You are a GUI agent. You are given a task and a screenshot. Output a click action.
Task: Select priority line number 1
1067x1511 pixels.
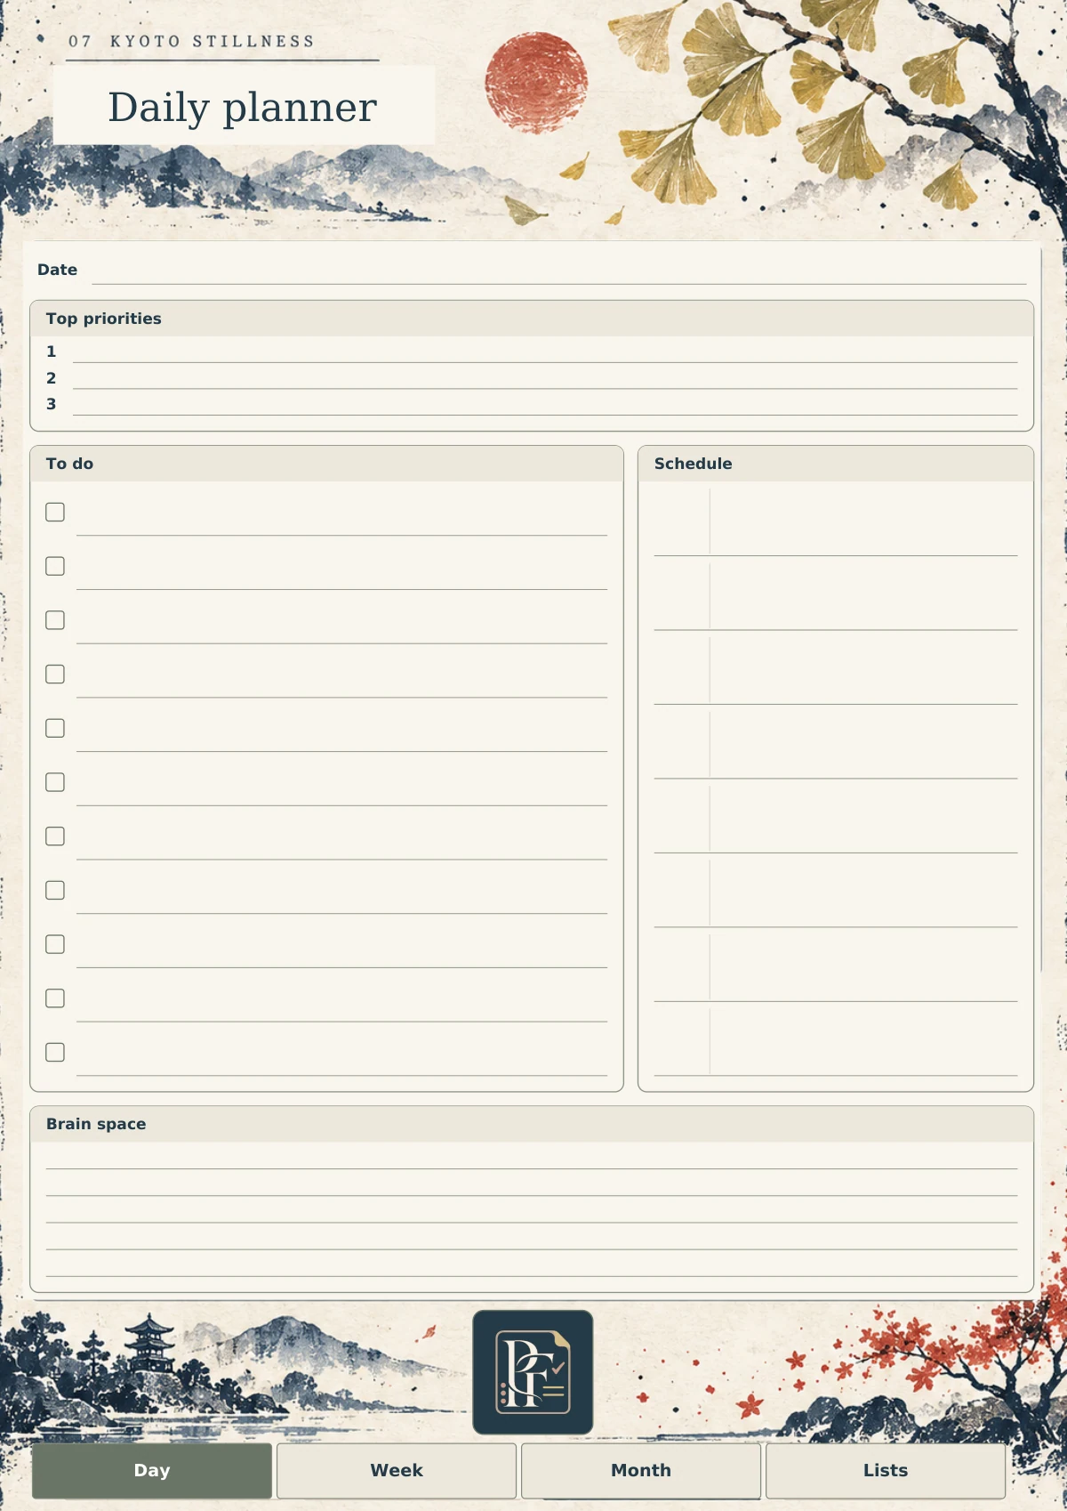545,351
